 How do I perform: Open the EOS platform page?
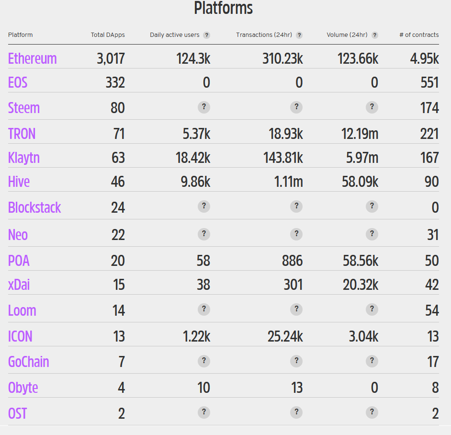click(18, 82)
